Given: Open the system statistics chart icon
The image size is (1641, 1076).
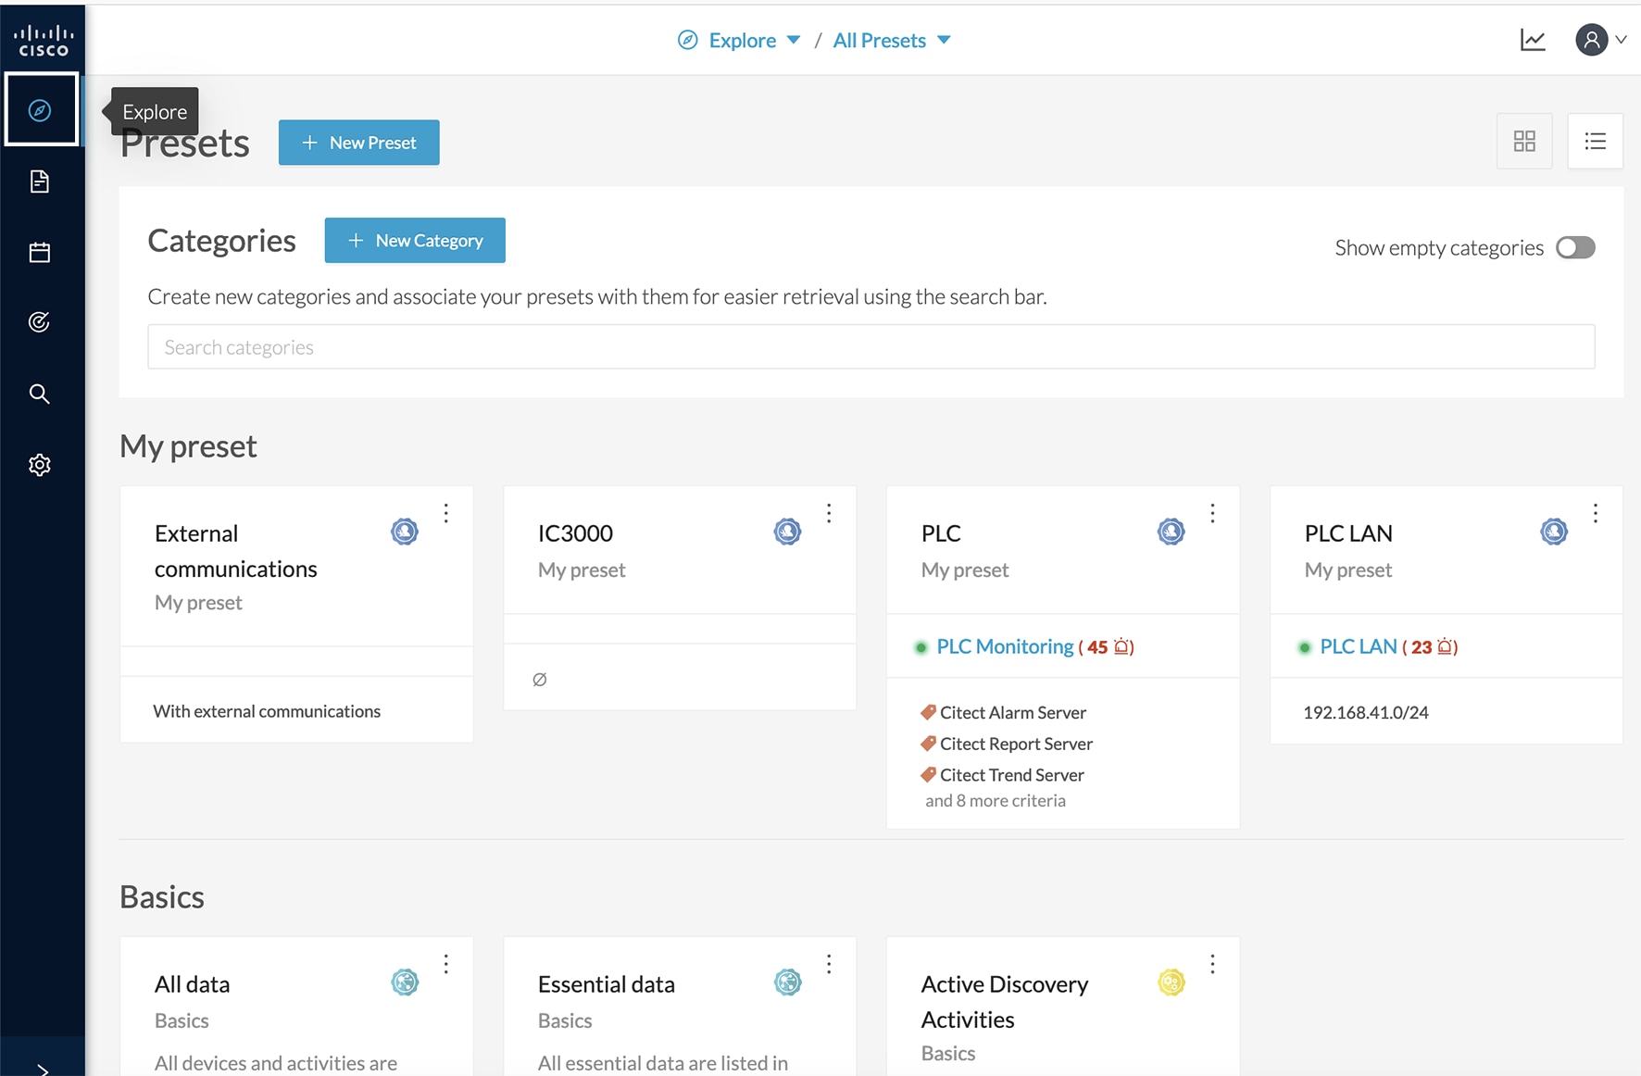Looking at the screenshot, I should pyautogui.click(x=1533, y=40).
